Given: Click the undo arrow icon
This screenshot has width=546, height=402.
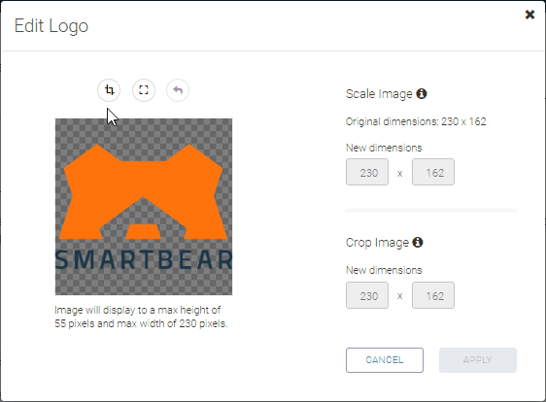Looking at the screenshot, I should pos(178,90).
